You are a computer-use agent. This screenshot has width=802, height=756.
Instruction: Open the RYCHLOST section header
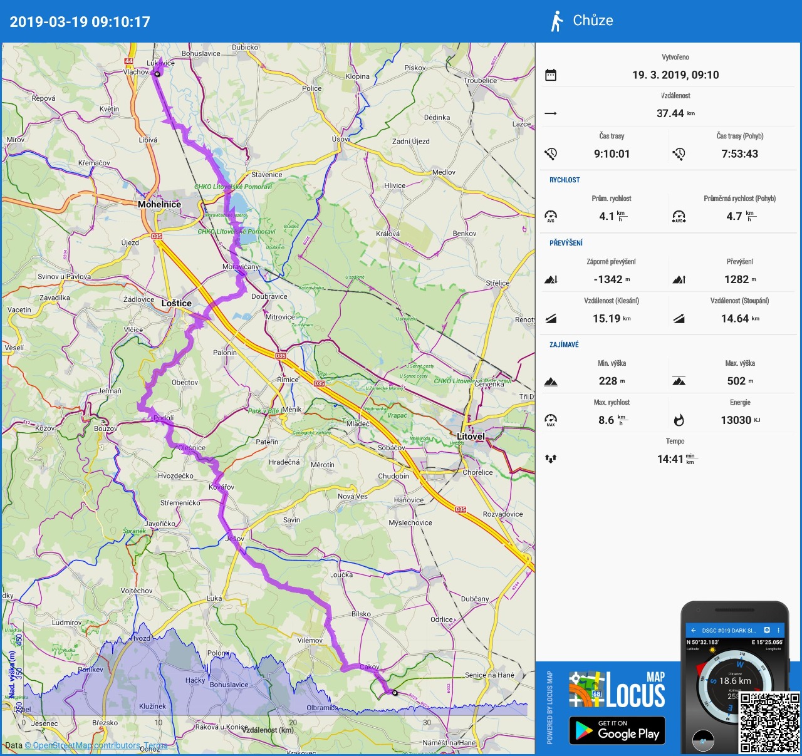[565, 180]
